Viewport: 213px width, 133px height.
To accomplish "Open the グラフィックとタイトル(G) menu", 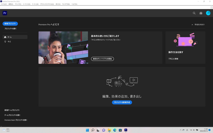I will click(47, 4).
